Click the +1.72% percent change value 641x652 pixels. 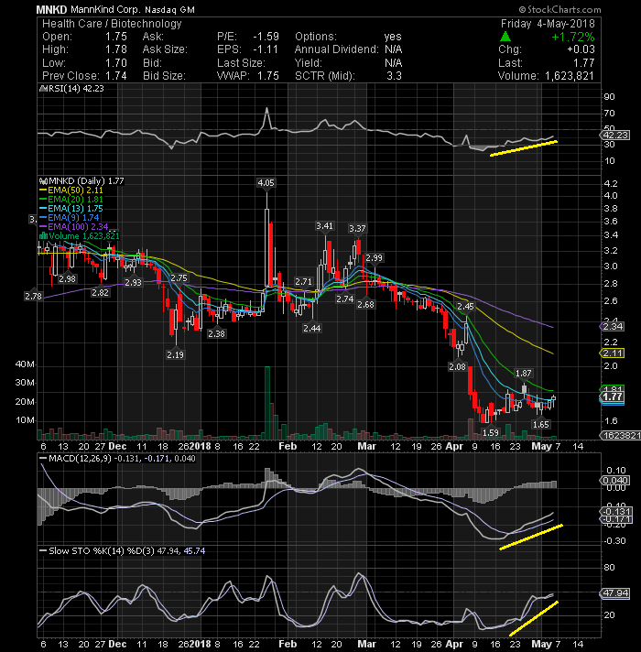pos(573,37)
